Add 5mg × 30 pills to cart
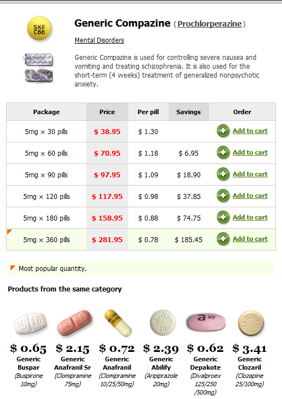282x399 pixels. (x=250, y=131)
